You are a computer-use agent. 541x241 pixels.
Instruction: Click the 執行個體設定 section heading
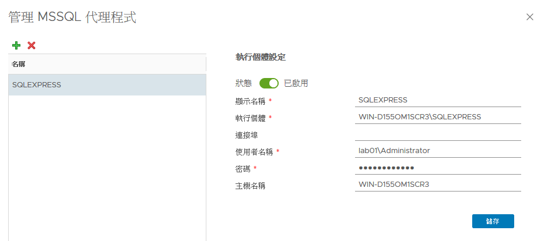tap(261, 57)
